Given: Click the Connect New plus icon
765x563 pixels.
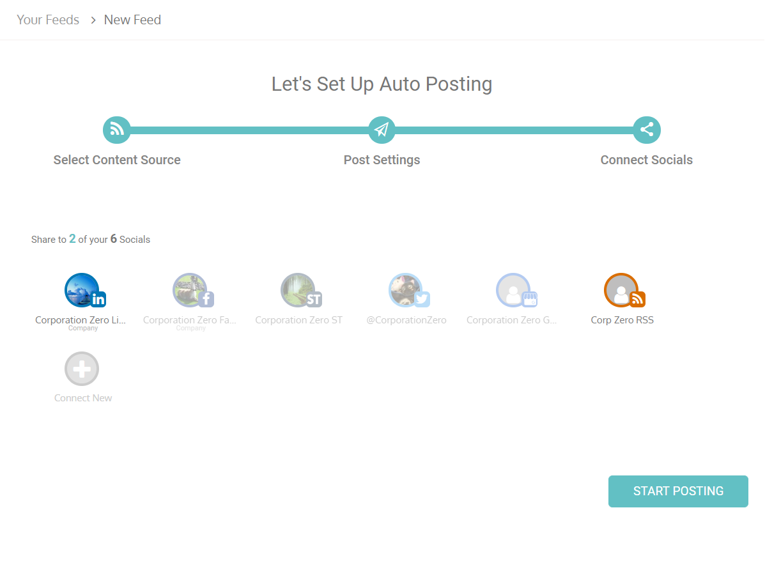Looking at the screenshot, I should [x=82, y=369].
